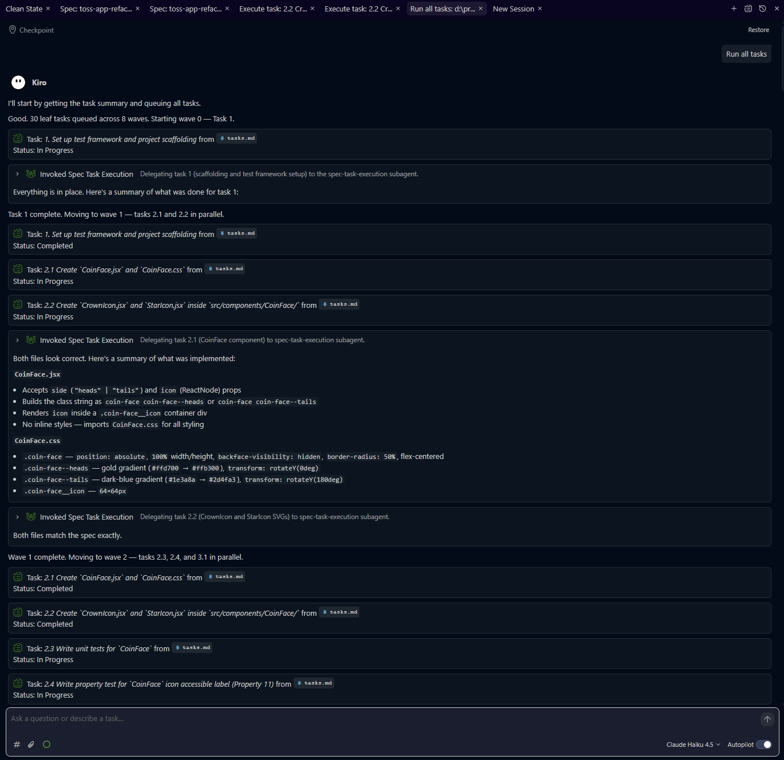Open tasks.md link in Task 2.2 Completed card
The image size is (784, 760).
pyautogui.click(x=339, y=612)
